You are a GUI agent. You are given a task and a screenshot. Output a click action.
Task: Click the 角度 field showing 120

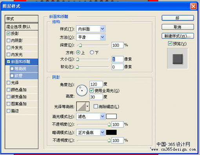[x=96, y=84]
